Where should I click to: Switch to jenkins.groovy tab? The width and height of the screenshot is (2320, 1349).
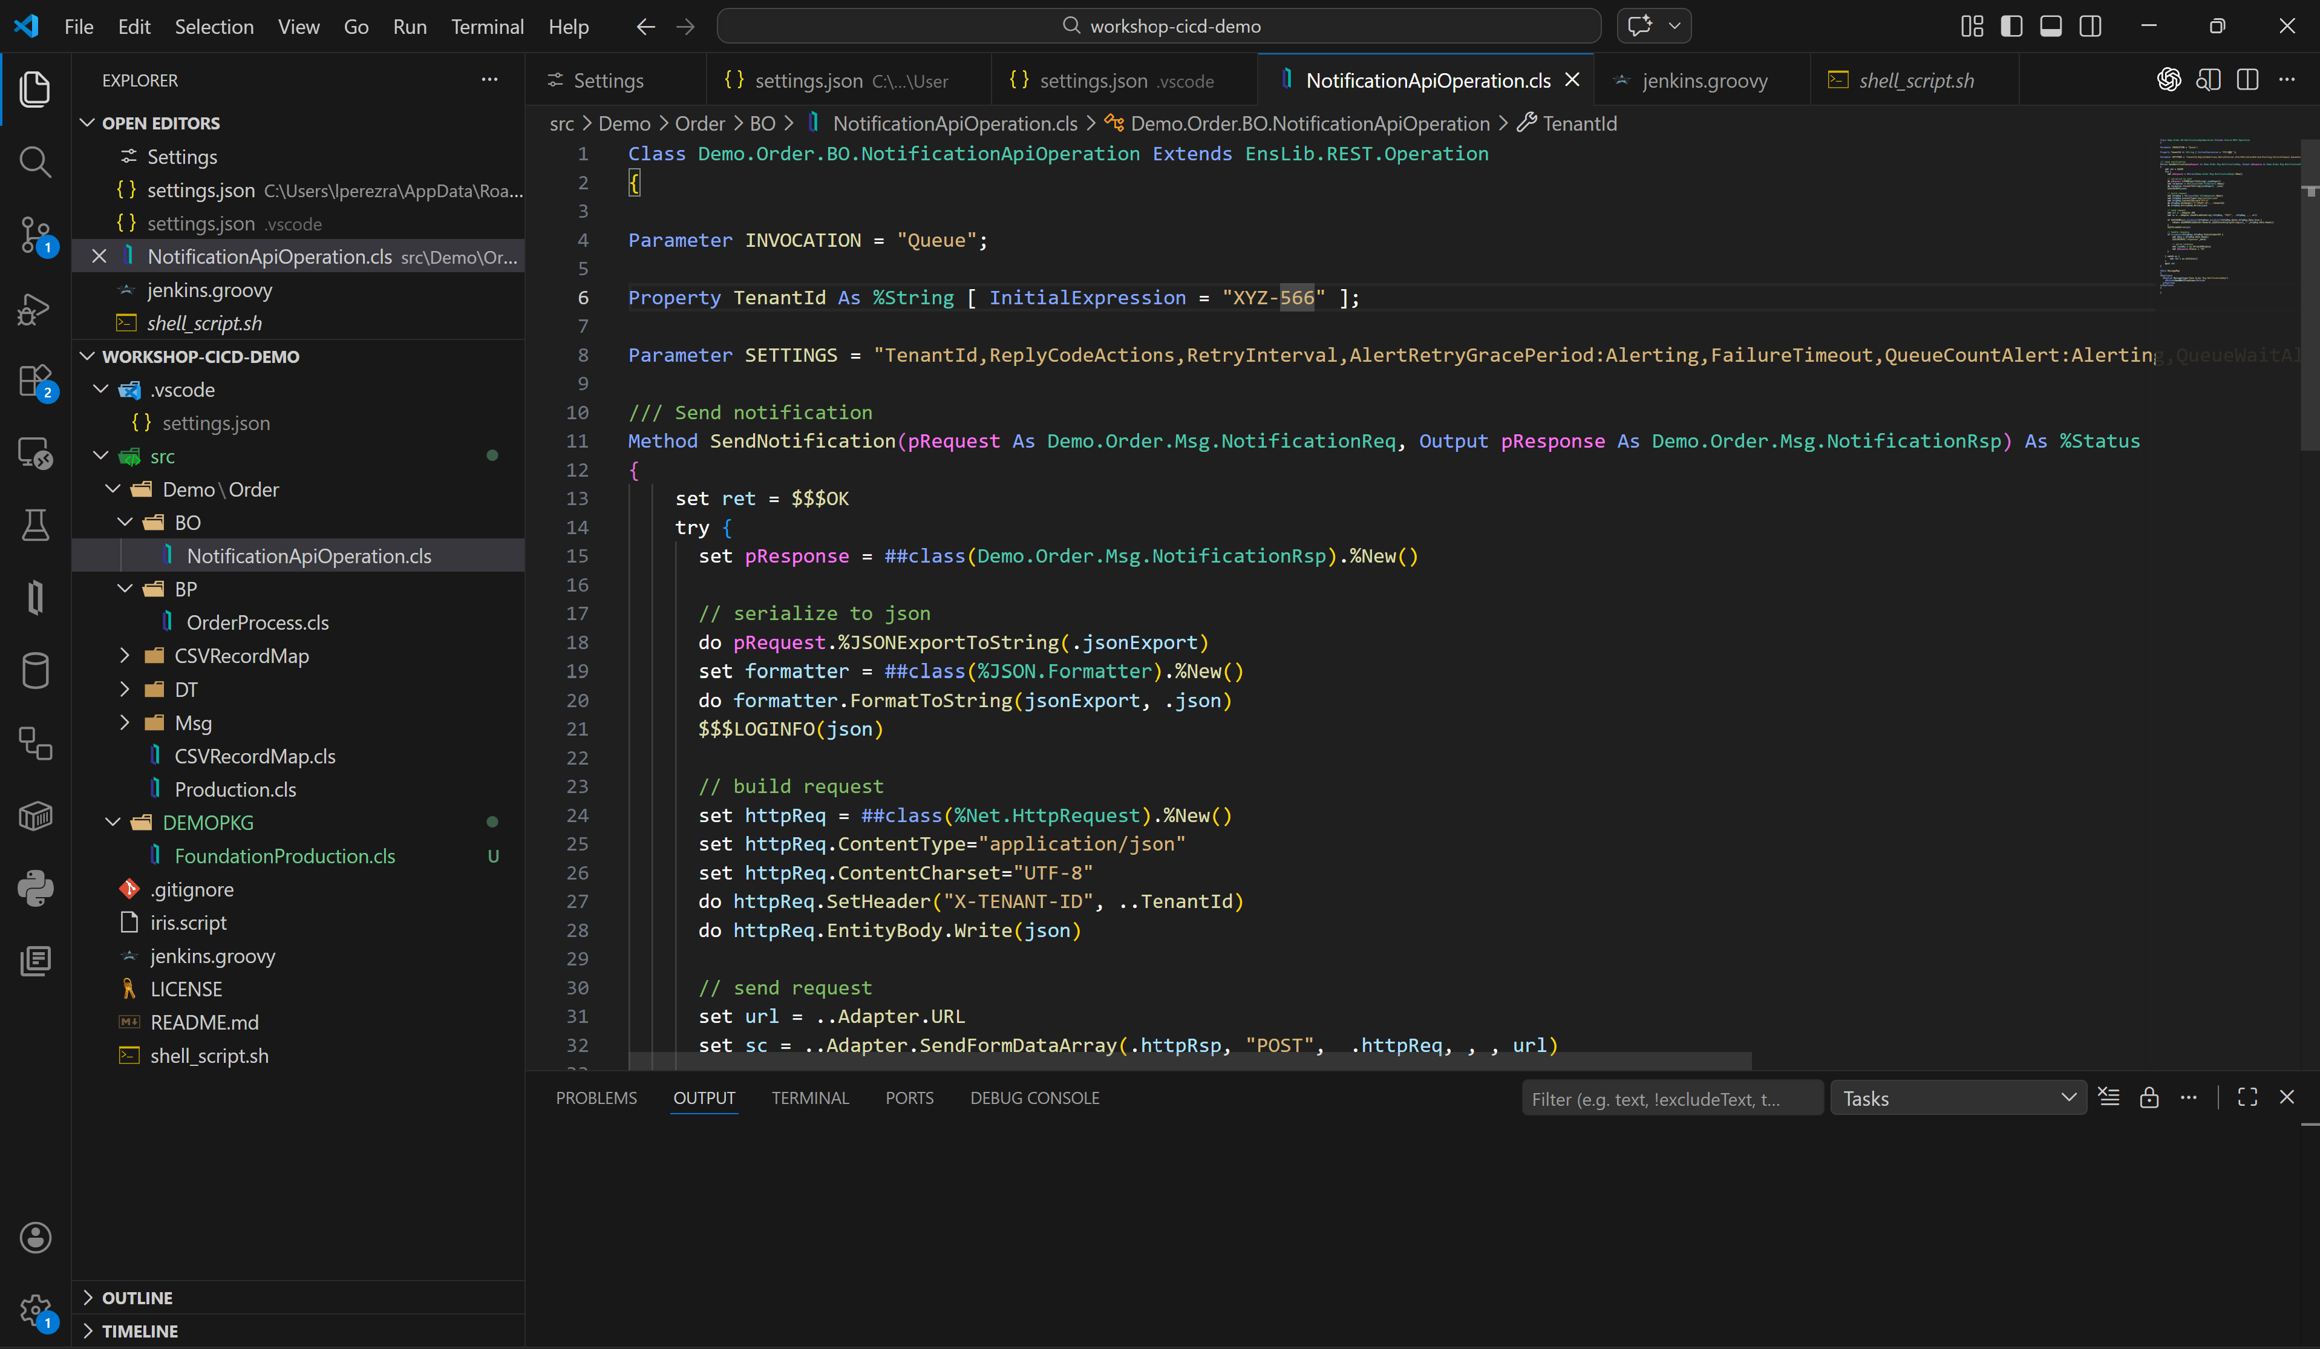pyautogui.click(x=1703, y=80)
